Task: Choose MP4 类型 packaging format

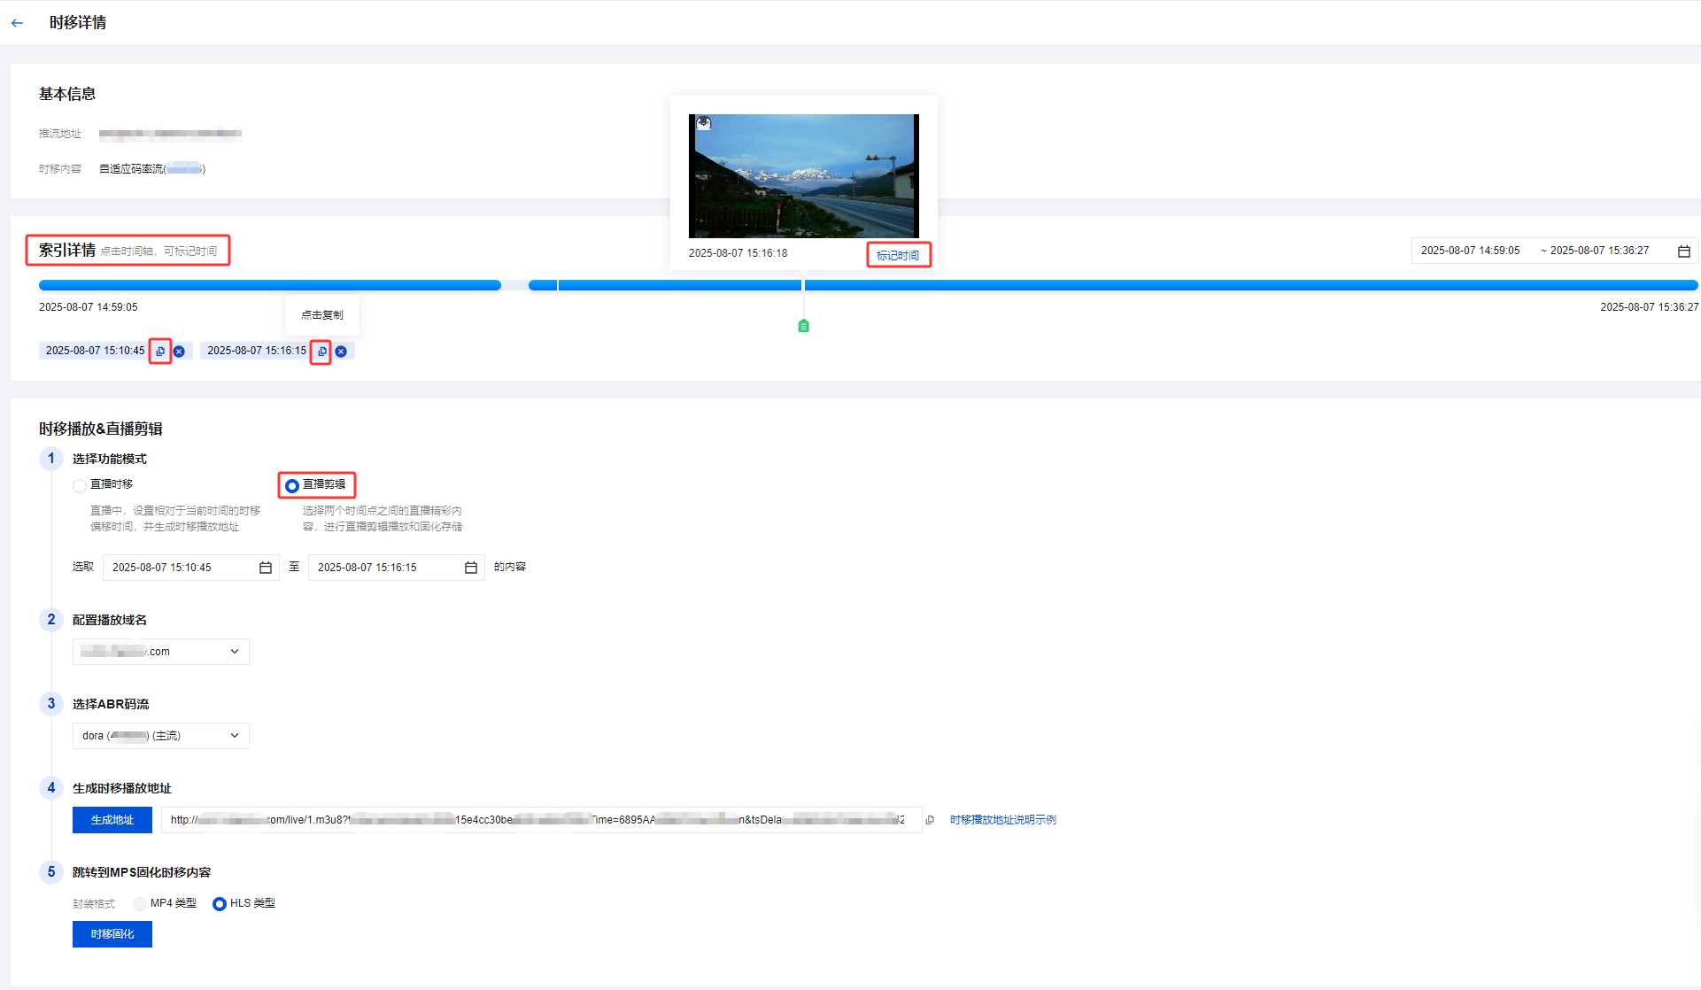Action: [140, 904]
